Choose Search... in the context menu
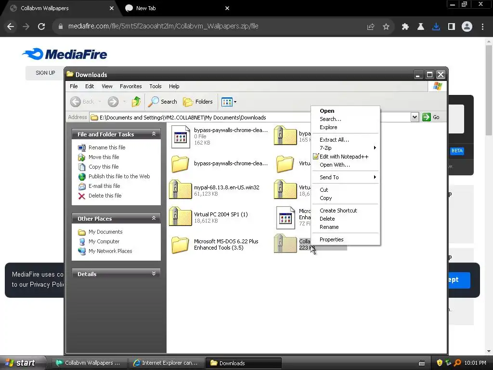The height and width of the screenshot is (370, 493). [x=345, y=119]
